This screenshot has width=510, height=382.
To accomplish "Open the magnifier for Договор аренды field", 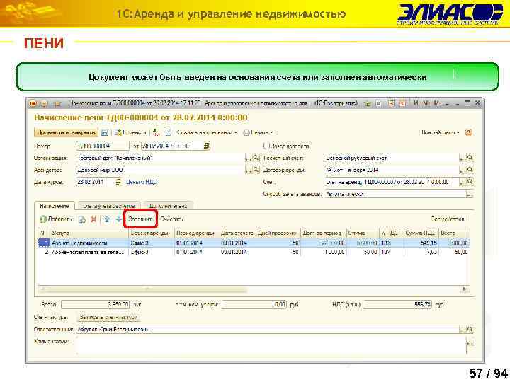I will tap(470, 170).
